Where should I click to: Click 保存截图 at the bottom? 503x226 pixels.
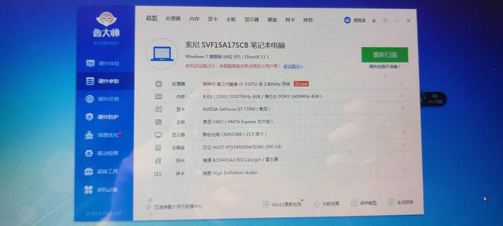click(364, 203)
